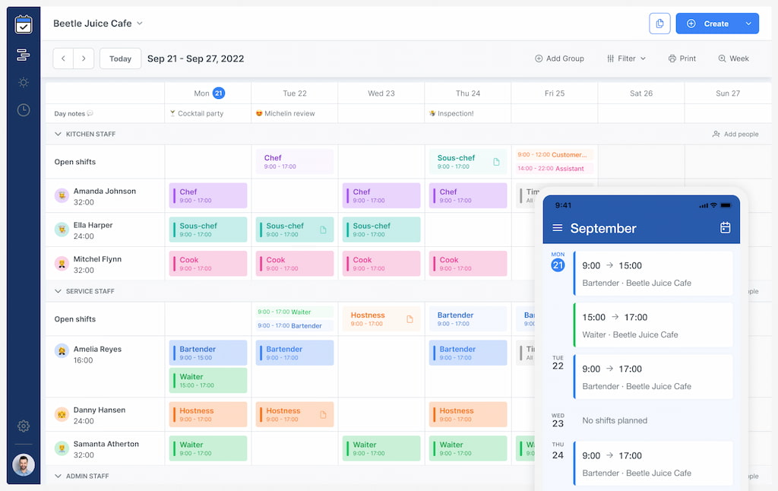
Task: Collapse the KITCHEN STAFF section
Action: coord(59,134)
